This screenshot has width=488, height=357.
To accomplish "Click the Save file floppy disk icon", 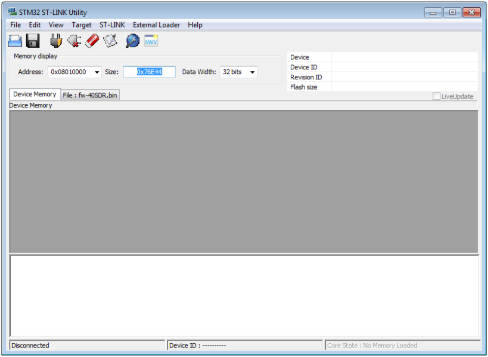I will coord(33,41).
